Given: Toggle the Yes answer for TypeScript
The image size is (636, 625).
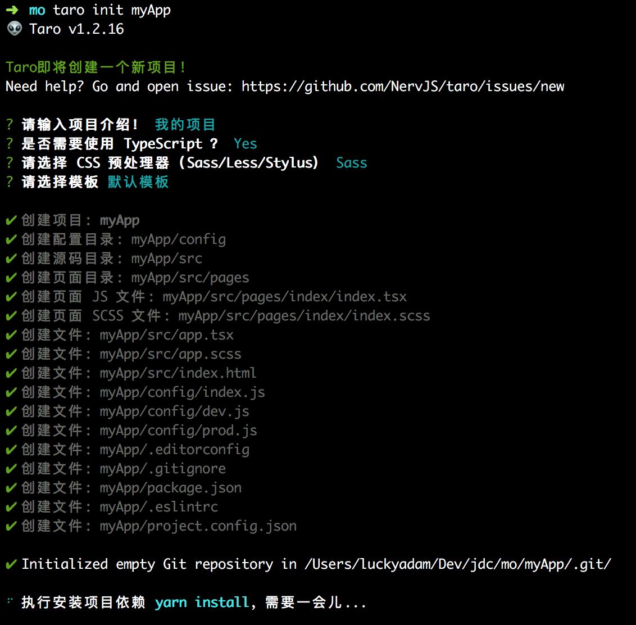Looking at the screenshot, I should (245, 143).
